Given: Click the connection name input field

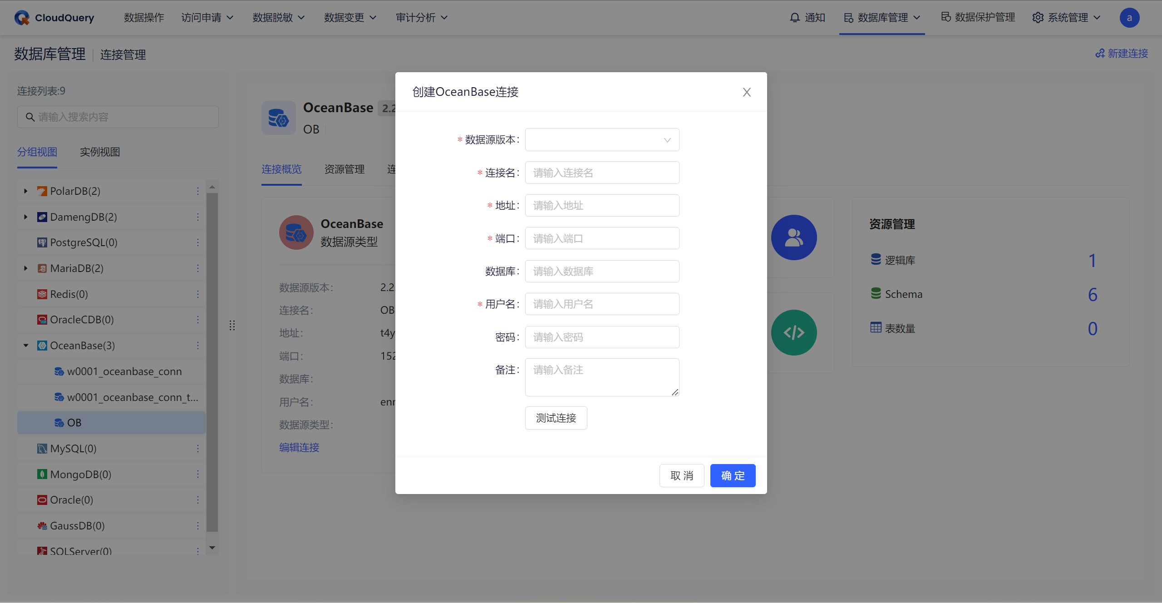Looking at the screenshot, I should click(602, 173).
